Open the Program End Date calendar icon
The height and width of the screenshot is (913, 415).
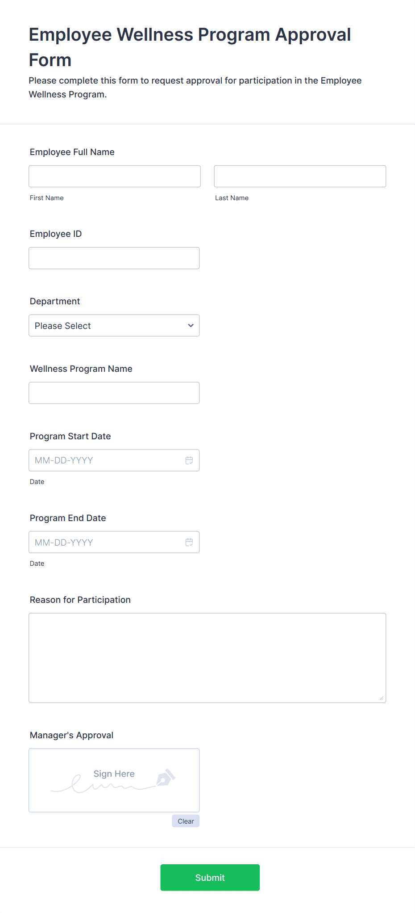coord(189,542)
